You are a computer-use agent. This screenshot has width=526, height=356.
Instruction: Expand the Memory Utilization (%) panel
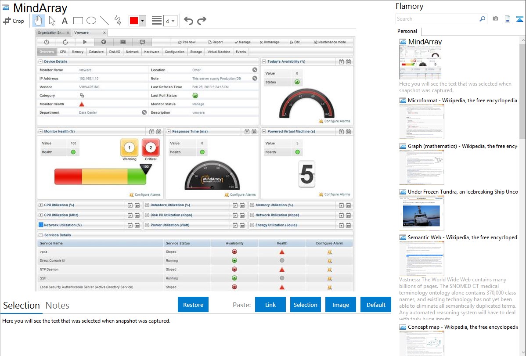252,205
